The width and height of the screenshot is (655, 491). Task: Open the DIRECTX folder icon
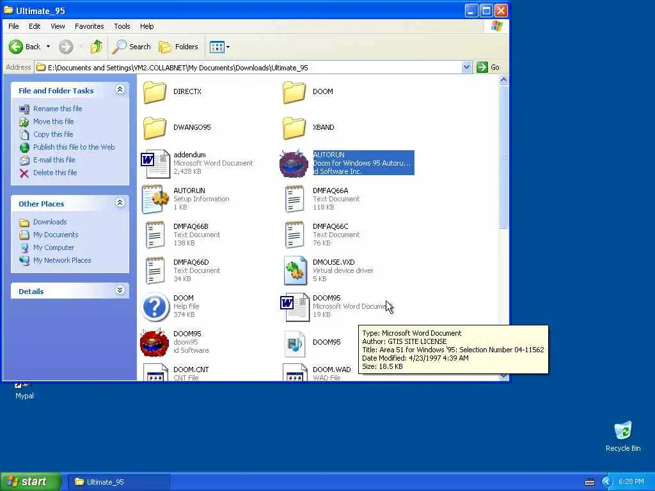click(x=155, y=92)
